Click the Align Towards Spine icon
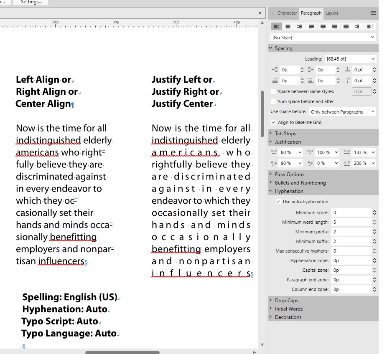This screenshot has width=387, height=354. (358, 26)
